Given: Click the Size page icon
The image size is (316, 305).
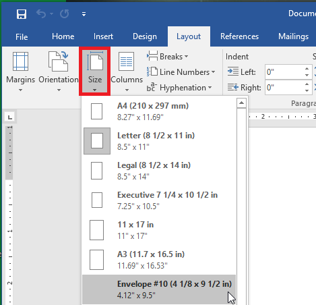Looking at the screenshot, I should (95, 61).
